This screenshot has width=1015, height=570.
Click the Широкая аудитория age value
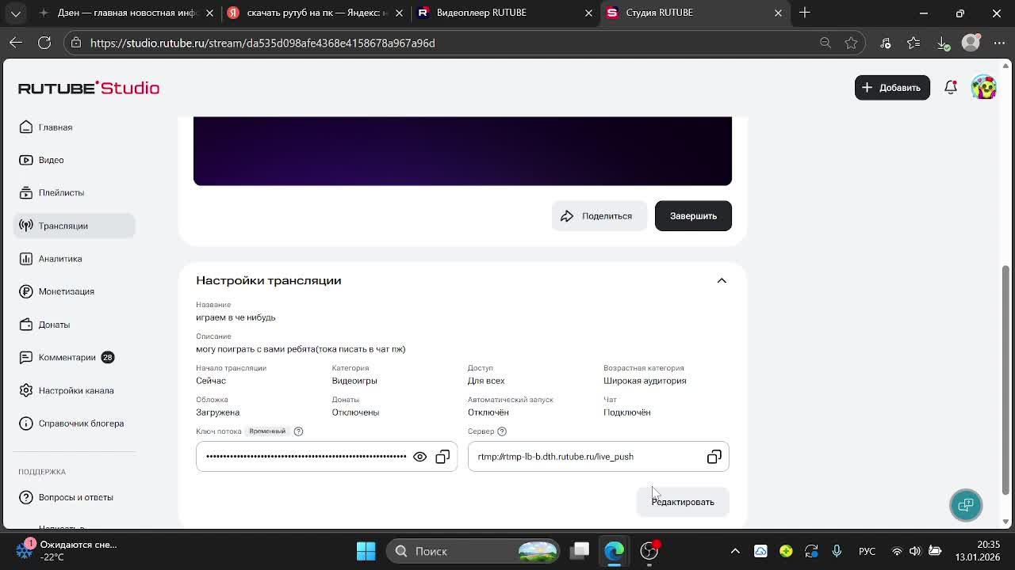point(645,381)
